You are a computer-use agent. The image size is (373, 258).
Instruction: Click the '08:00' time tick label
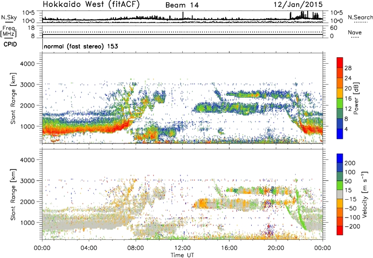(136, 248)
